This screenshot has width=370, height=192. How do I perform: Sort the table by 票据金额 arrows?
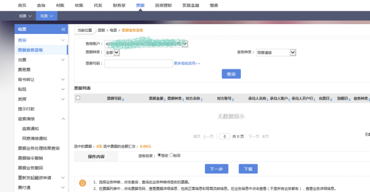point(165,99)
